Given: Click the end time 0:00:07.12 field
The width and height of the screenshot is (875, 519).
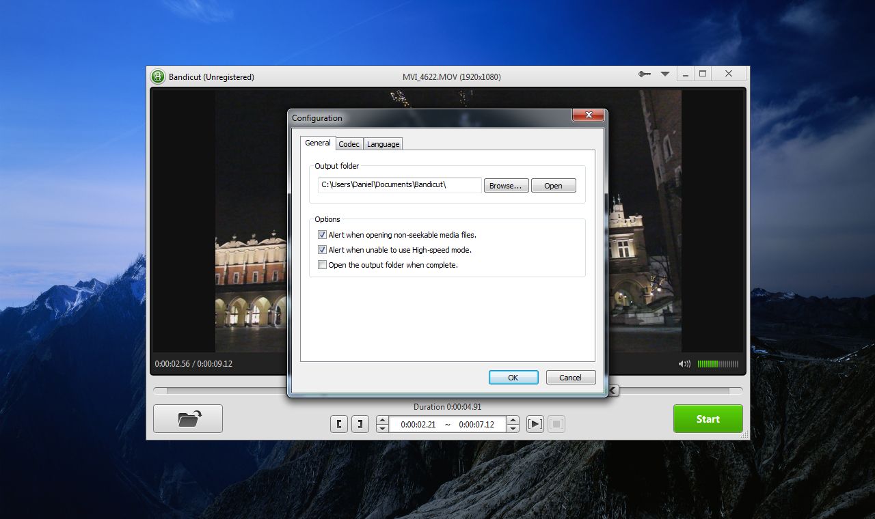Looking at the screenshot, I should [476, 424].
